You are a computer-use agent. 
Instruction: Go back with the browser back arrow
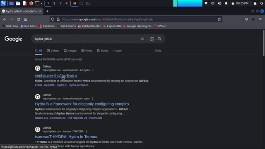point(5,19)
